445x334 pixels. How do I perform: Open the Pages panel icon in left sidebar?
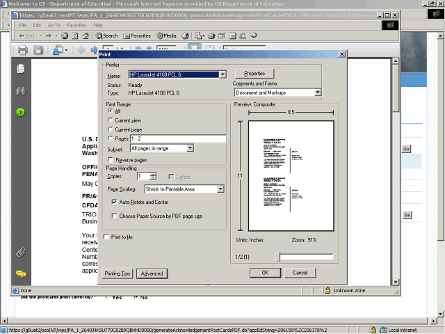[x=21, y=69]
